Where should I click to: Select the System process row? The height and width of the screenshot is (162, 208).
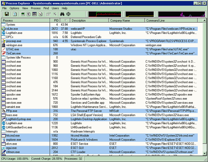(100, 25)
